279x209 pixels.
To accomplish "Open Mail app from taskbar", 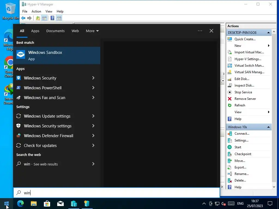I will pos(60,204).
